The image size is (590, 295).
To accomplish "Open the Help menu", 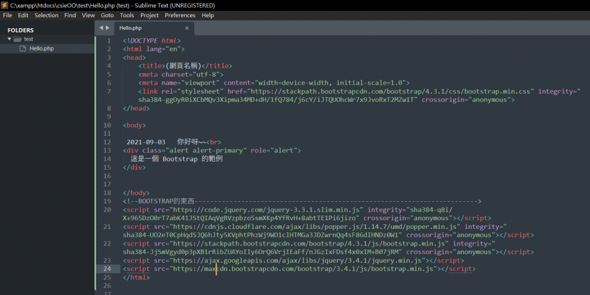I will [x=207, y=16].
